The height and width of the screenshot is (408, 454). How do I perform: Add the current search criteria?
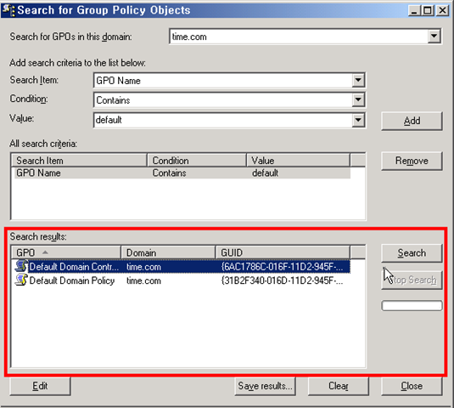(x=412, y=121)
